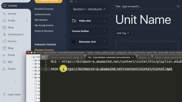Click the Elementor Unit square icon
Viewport: 182px width, 102px height.
tap(74, 42)
